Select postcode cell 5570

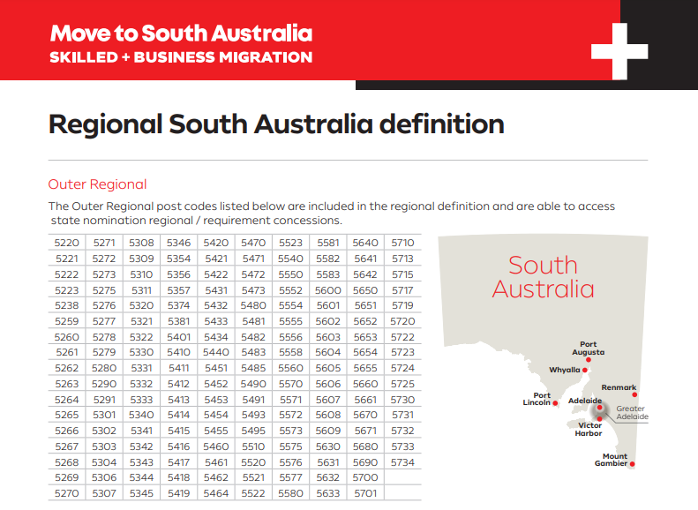pyautogui.click(x=290, y=384)
